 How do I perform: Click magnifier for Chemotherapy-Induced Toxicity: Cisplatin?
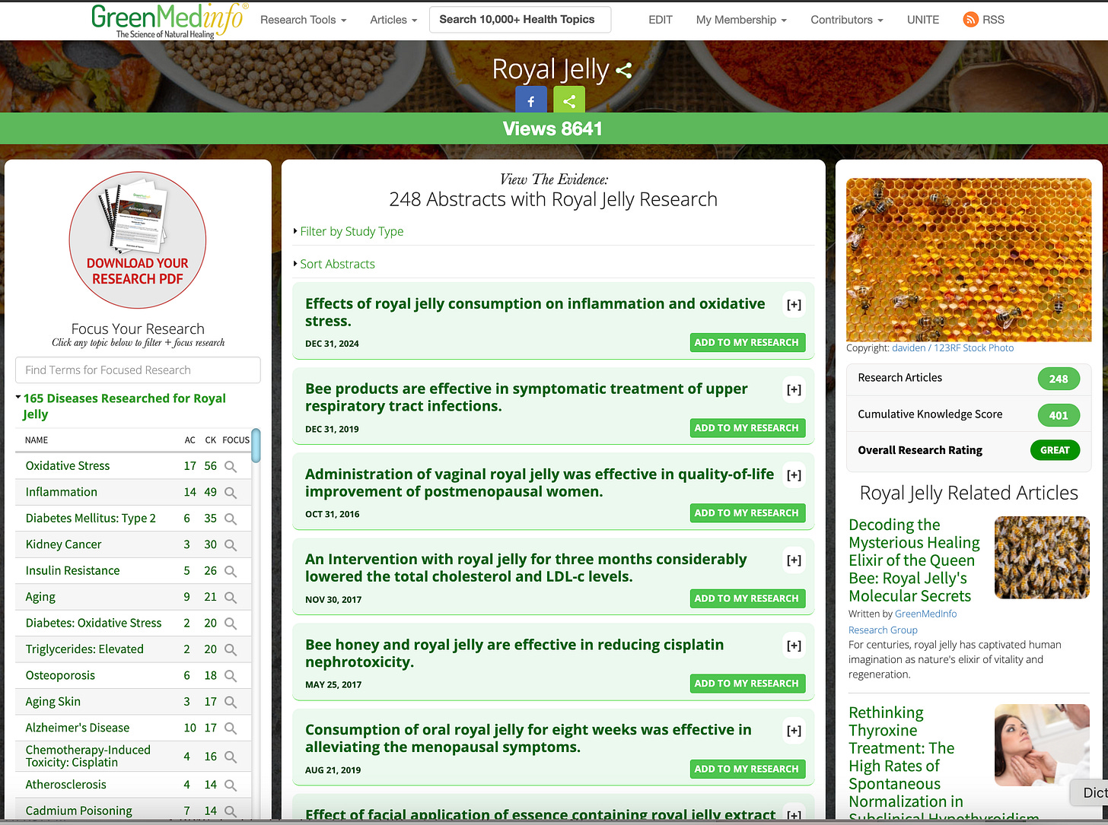pos(231,757)
